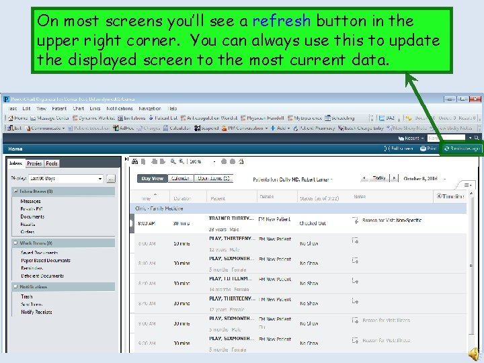This screenshot has width=484, height=363.
Task: Click the Exit toolbar button
Action: [15, 128]
